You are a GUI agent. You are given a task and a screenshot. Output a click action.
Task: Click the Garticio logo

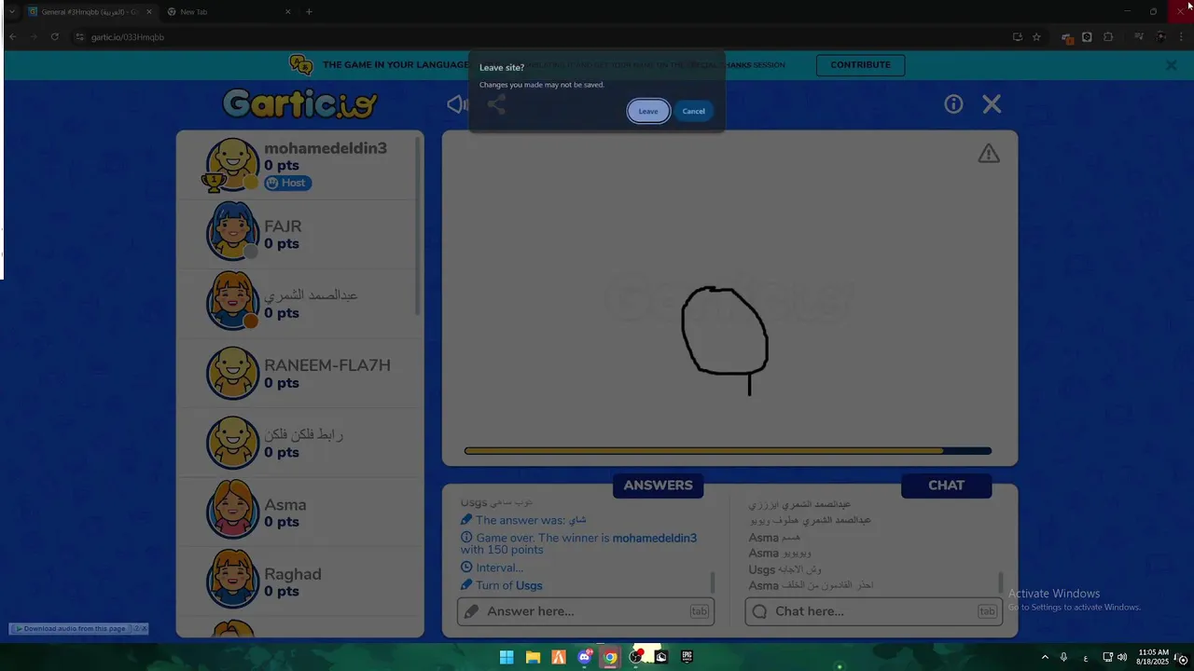[299, 103]
